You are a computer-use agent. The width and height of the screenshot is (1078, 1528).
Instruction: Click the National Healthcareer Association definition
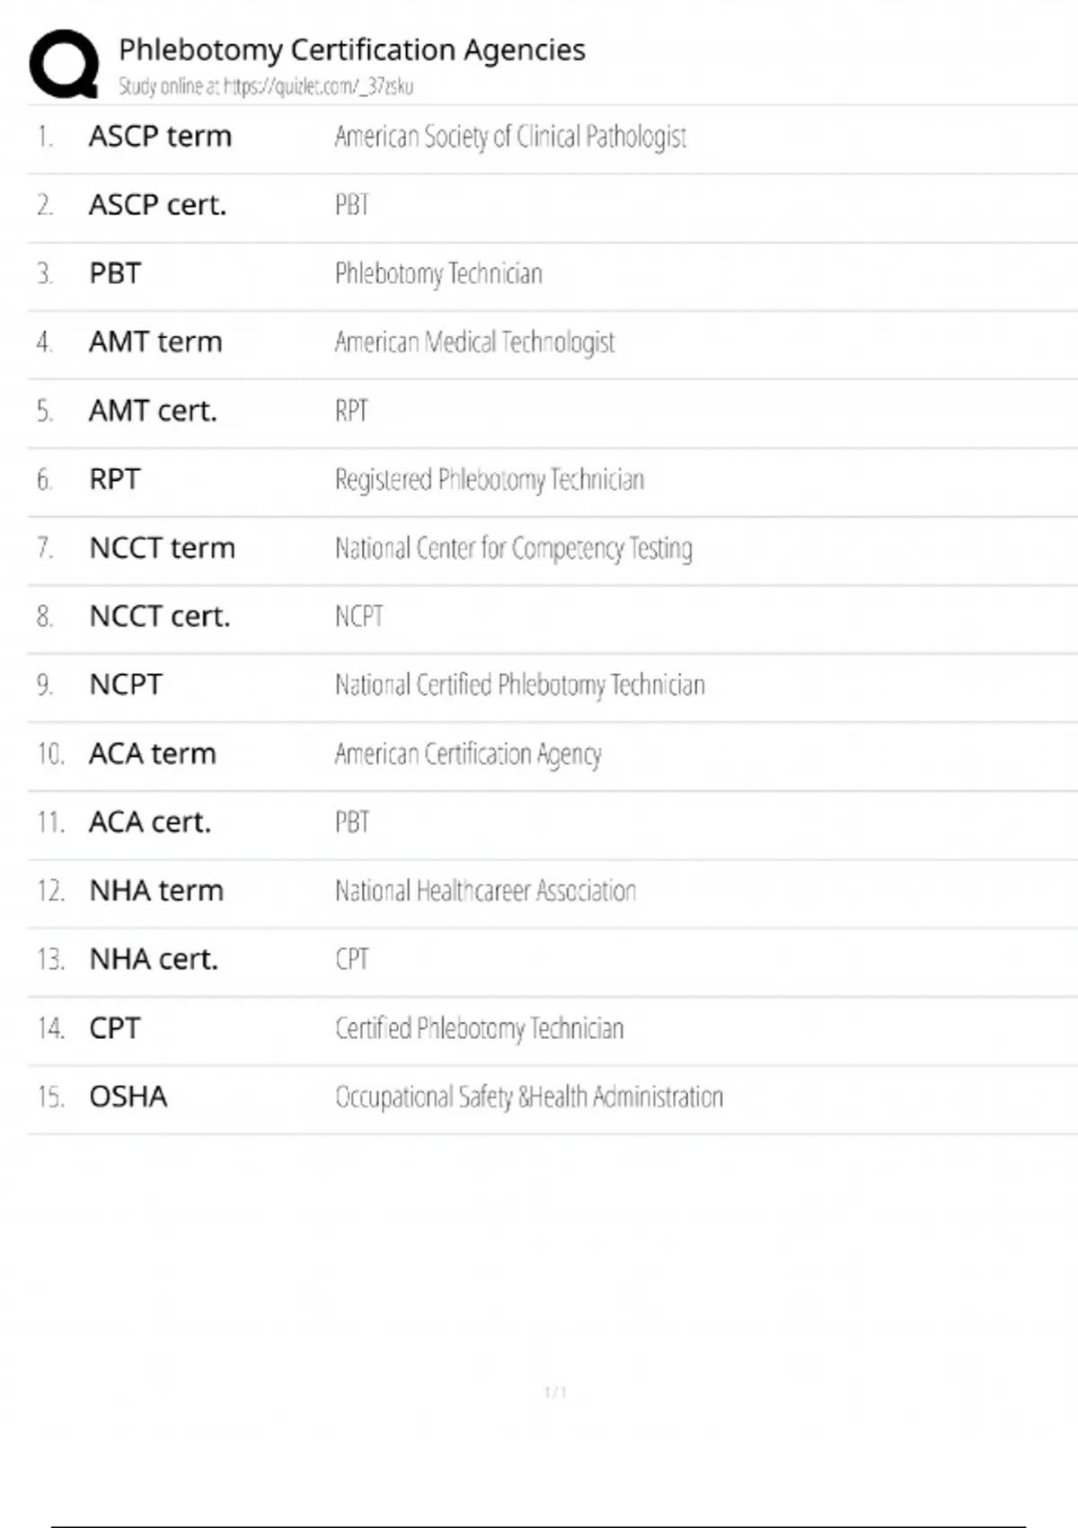tap(485, 891)
